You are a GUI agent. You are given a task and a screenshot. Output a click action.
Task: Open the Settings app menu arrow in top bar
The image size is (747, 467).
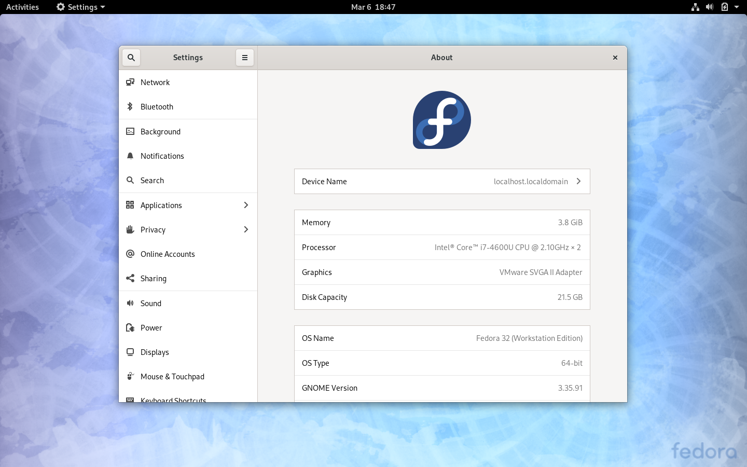(103, 7)
